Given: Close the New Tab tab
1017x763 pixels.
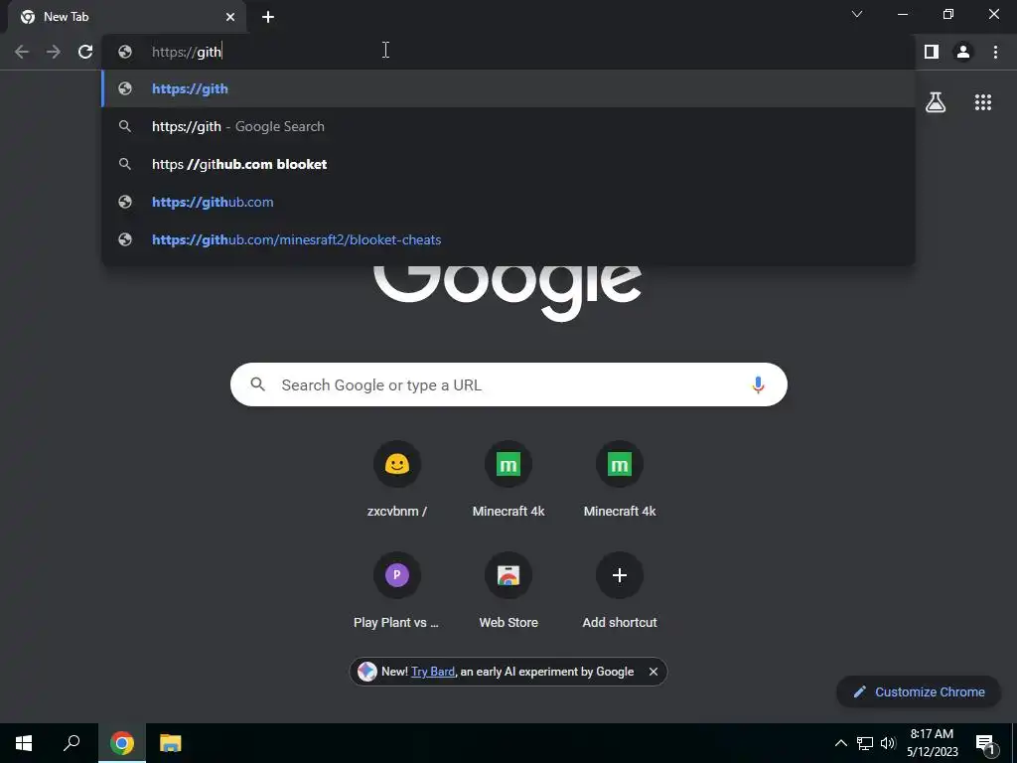Looking at the screenshot, I should coord(230,17).
